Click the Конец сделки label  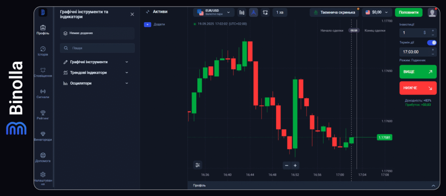click(375, 30)
